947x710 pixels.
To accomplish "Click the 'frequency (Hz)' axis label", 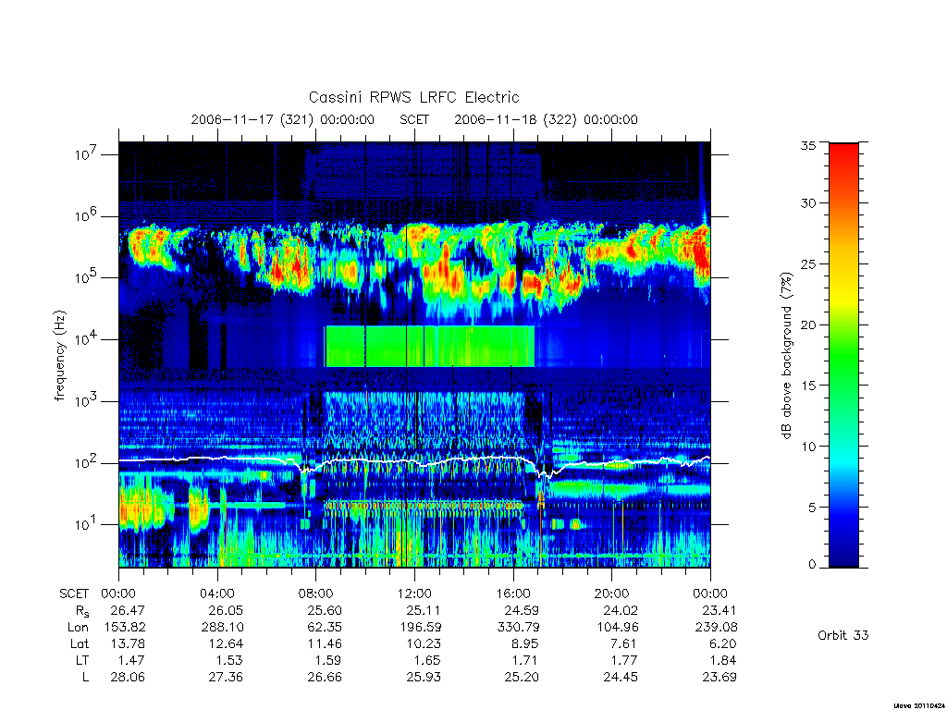I will coord(59,356).
